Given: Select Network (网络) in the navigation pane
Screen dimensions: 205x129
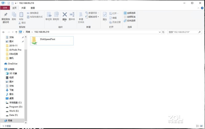Looking at the screenshot, I should [12, 121].
